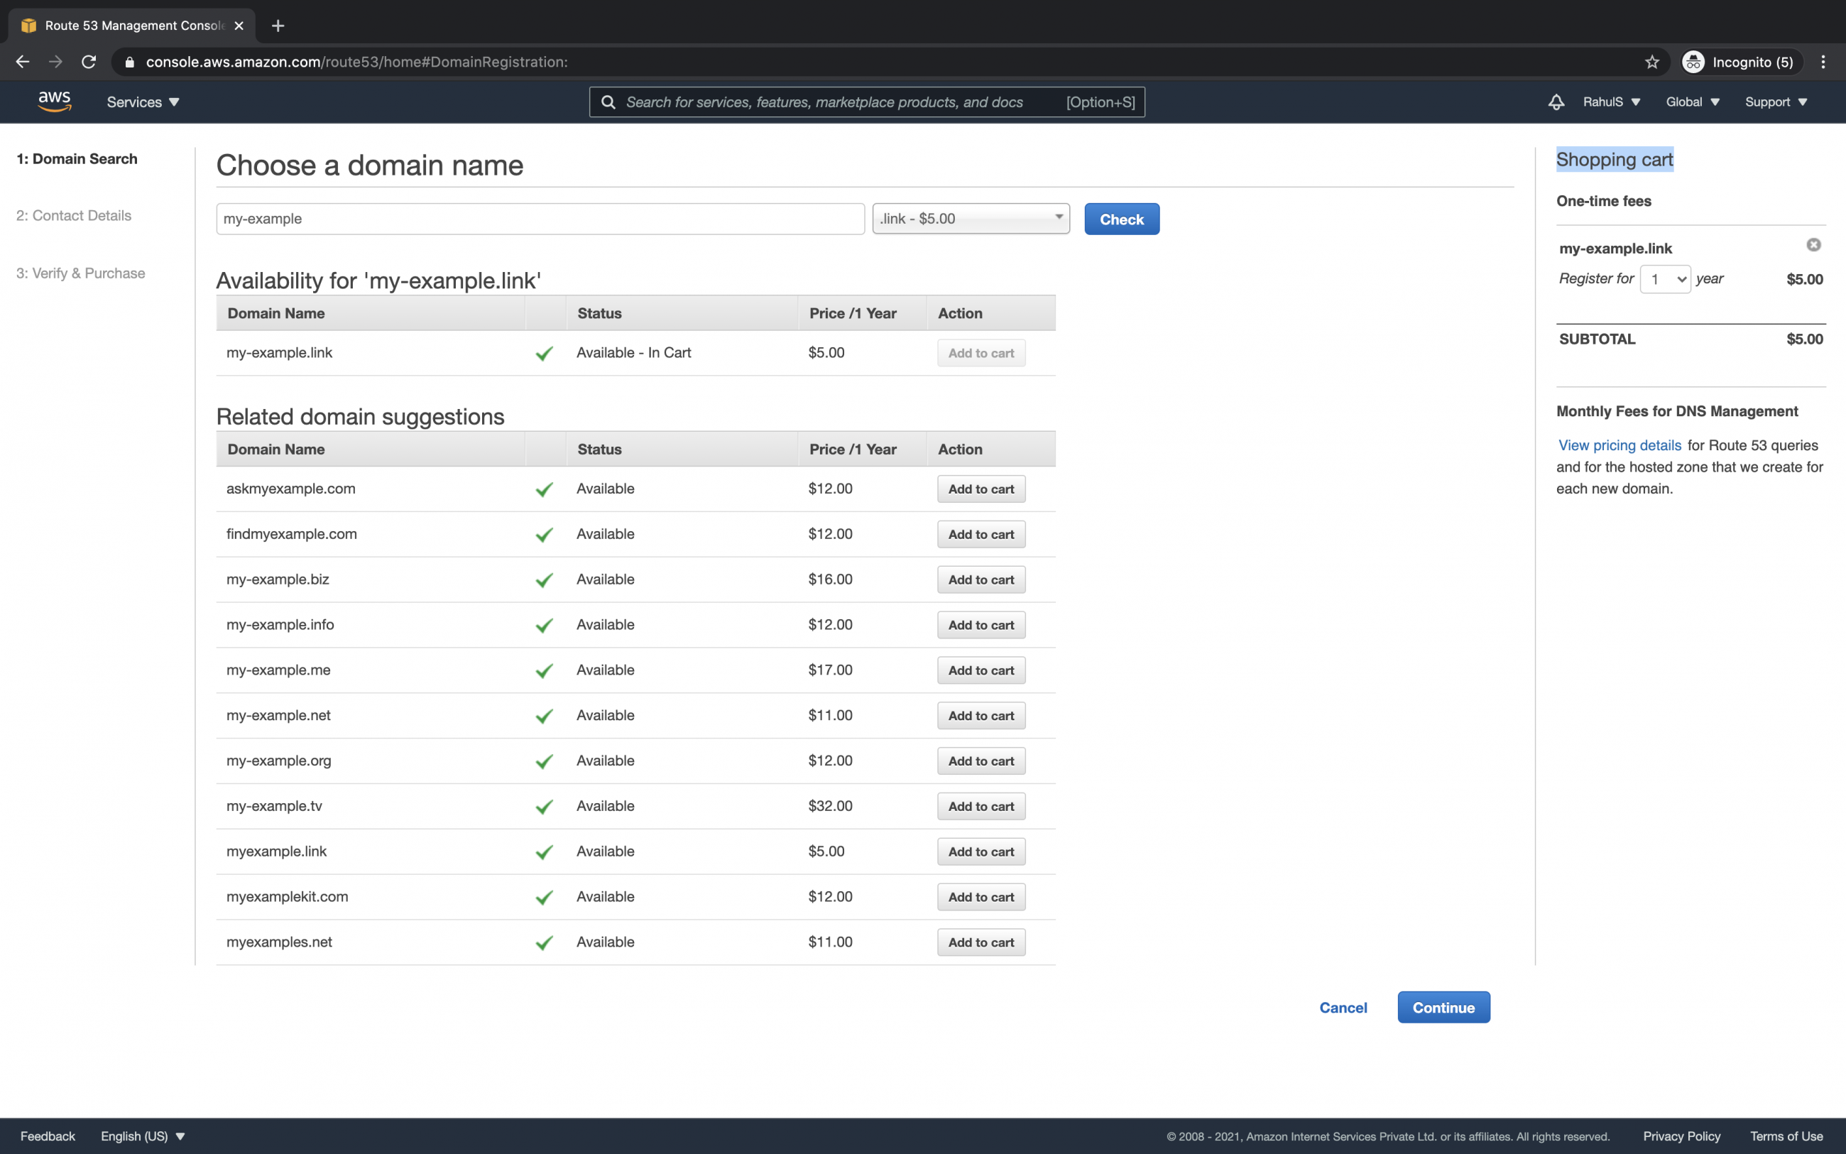The height and width of the screenshot is (1154, 1846).
Task: Click the Incognito profile icon
Action: 1693,62
